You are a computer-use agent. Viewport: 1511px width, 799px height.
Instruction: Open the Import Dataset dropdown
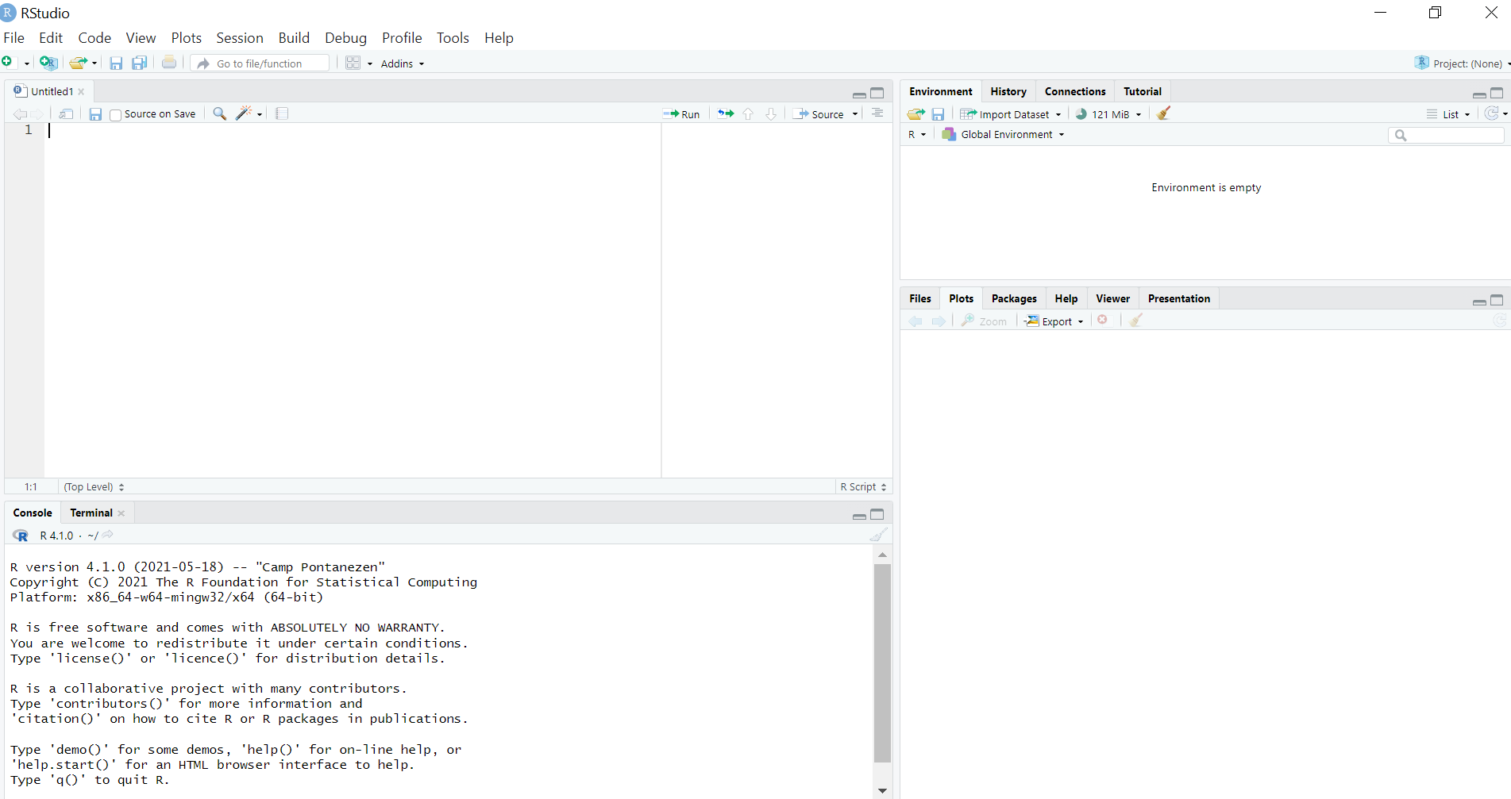[x=1011, y=114]
